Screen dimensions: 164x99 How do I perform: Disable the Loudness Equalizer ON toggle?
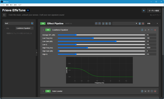[x=48, y=30]
